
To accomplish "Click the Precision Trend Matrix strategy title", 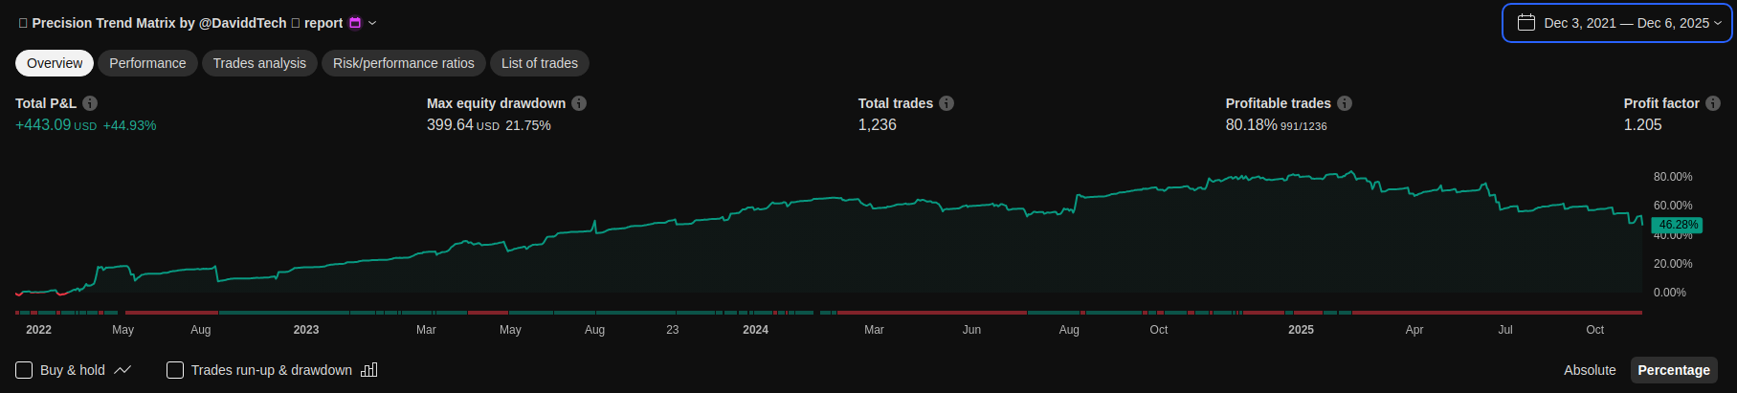I will tap(159, 23).
